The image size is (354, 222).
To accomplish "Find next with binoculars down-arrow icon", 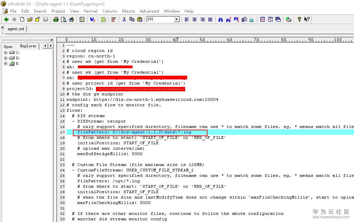I will pos(236,19).
